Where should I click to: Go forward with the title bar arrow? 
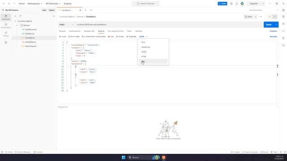click(14, 4)
